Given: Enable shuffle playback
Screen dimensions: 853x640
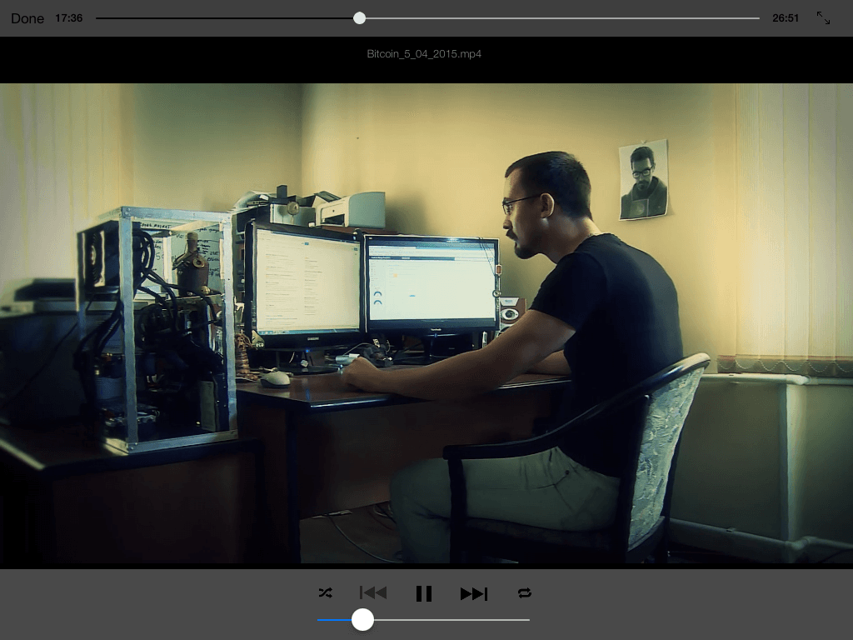Looking at the screenshot, I should click(x=325, y=593).
